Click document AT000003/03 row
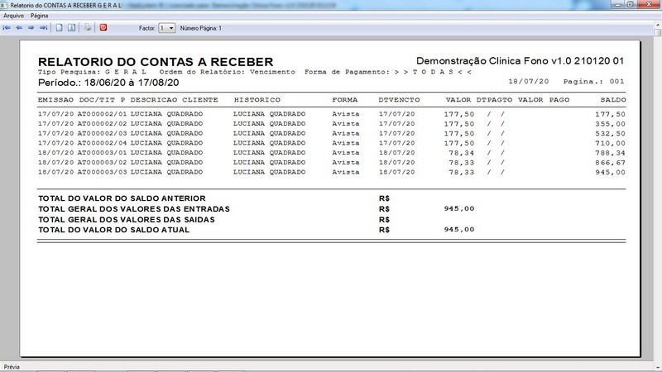Image resolution: width=662 pixels, height=372 pixels. pos(332,172)
